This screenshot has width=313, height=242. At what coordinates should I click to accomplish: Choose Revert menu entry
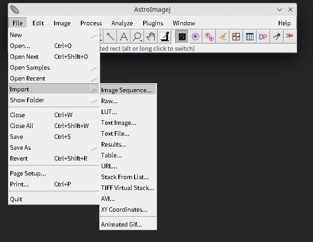tap(54, 158)
